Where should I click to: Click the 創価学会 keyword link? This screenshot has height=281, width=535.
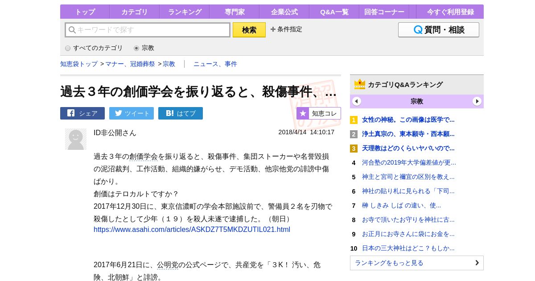(x=144, y=157)
